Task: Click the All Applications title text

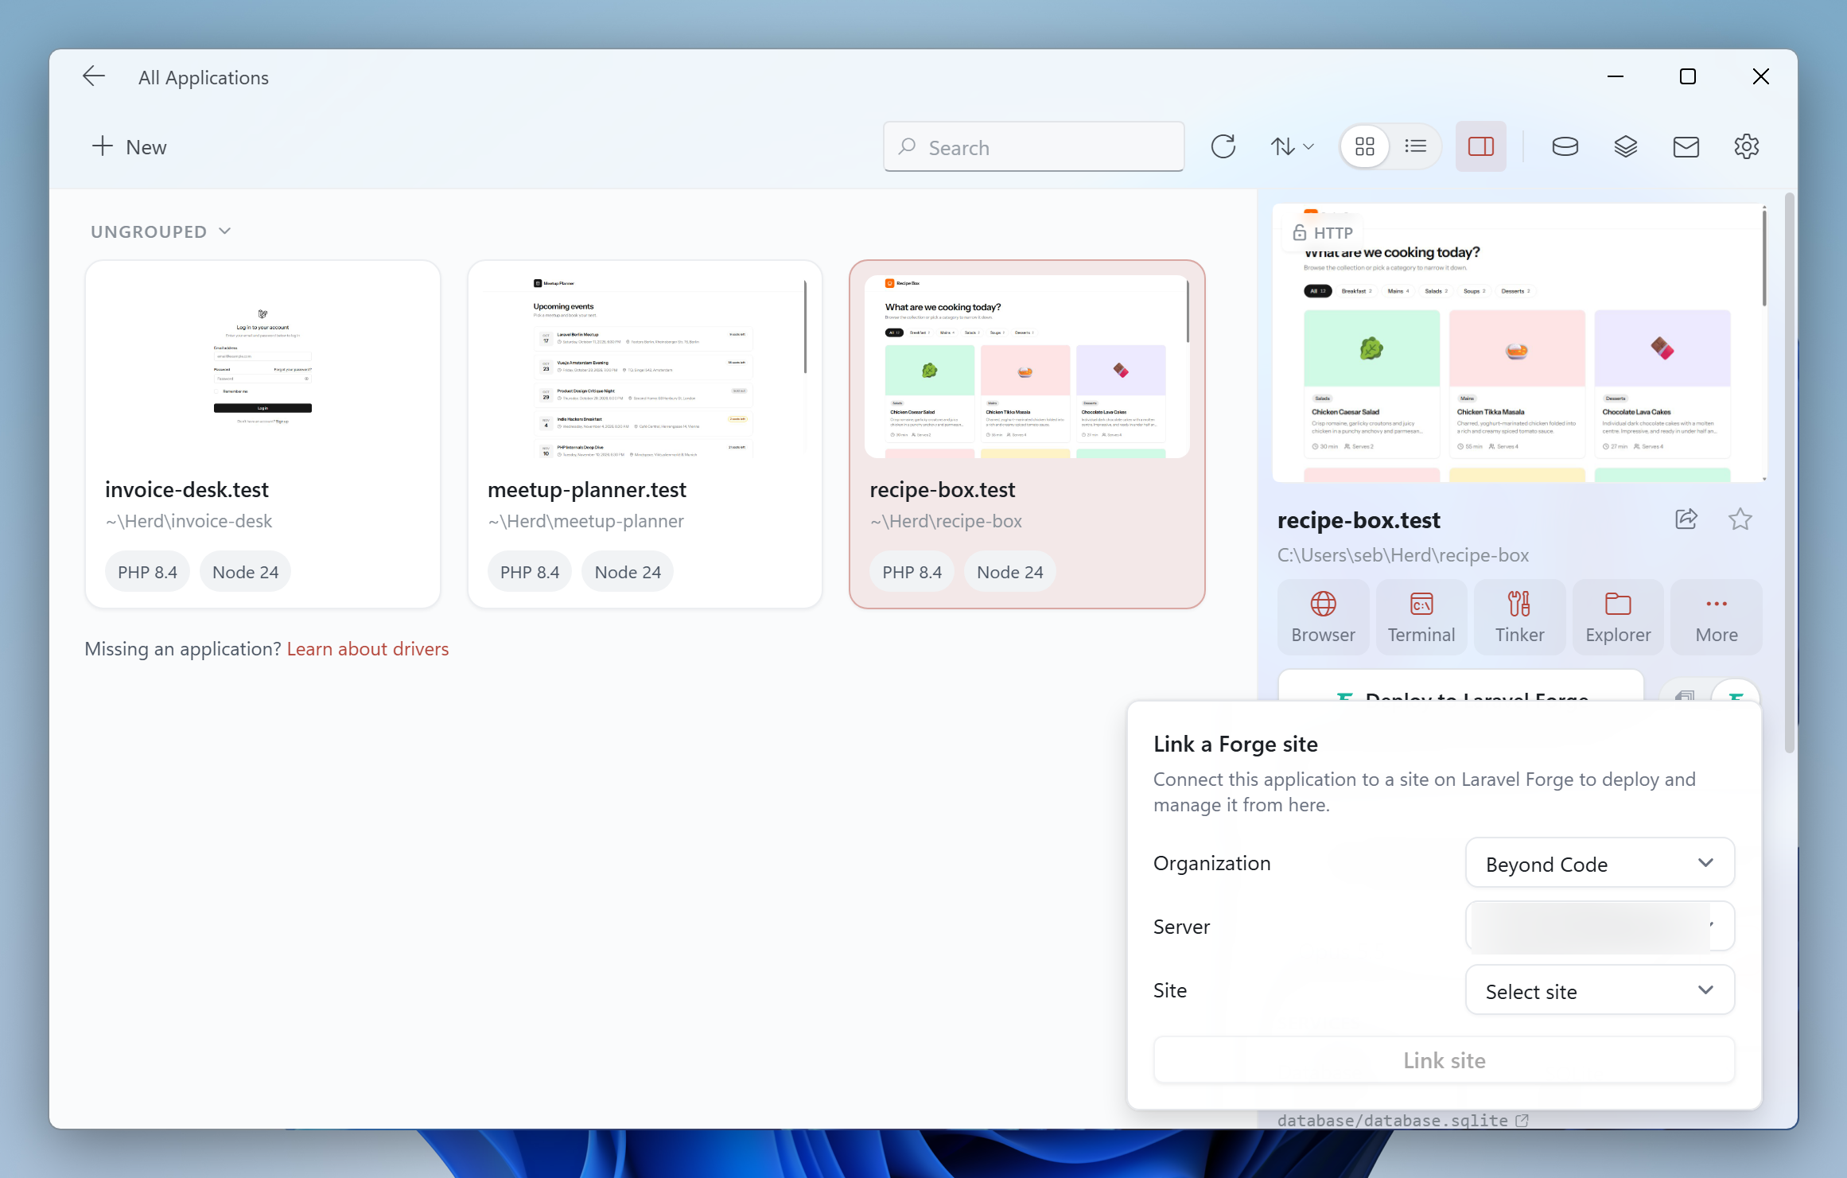Action: coord(204,77)
